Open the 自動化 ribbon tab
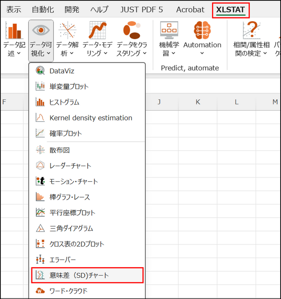The image size is (281, 299). (x=43, y=10)
